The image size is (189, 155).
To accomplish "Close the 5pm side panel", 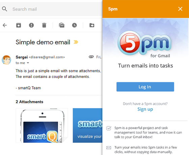I will point(180,9).
